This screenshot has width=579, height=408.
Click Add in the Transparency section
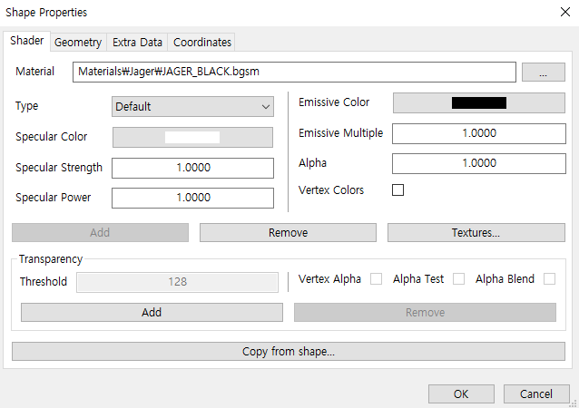coord(152,312)
